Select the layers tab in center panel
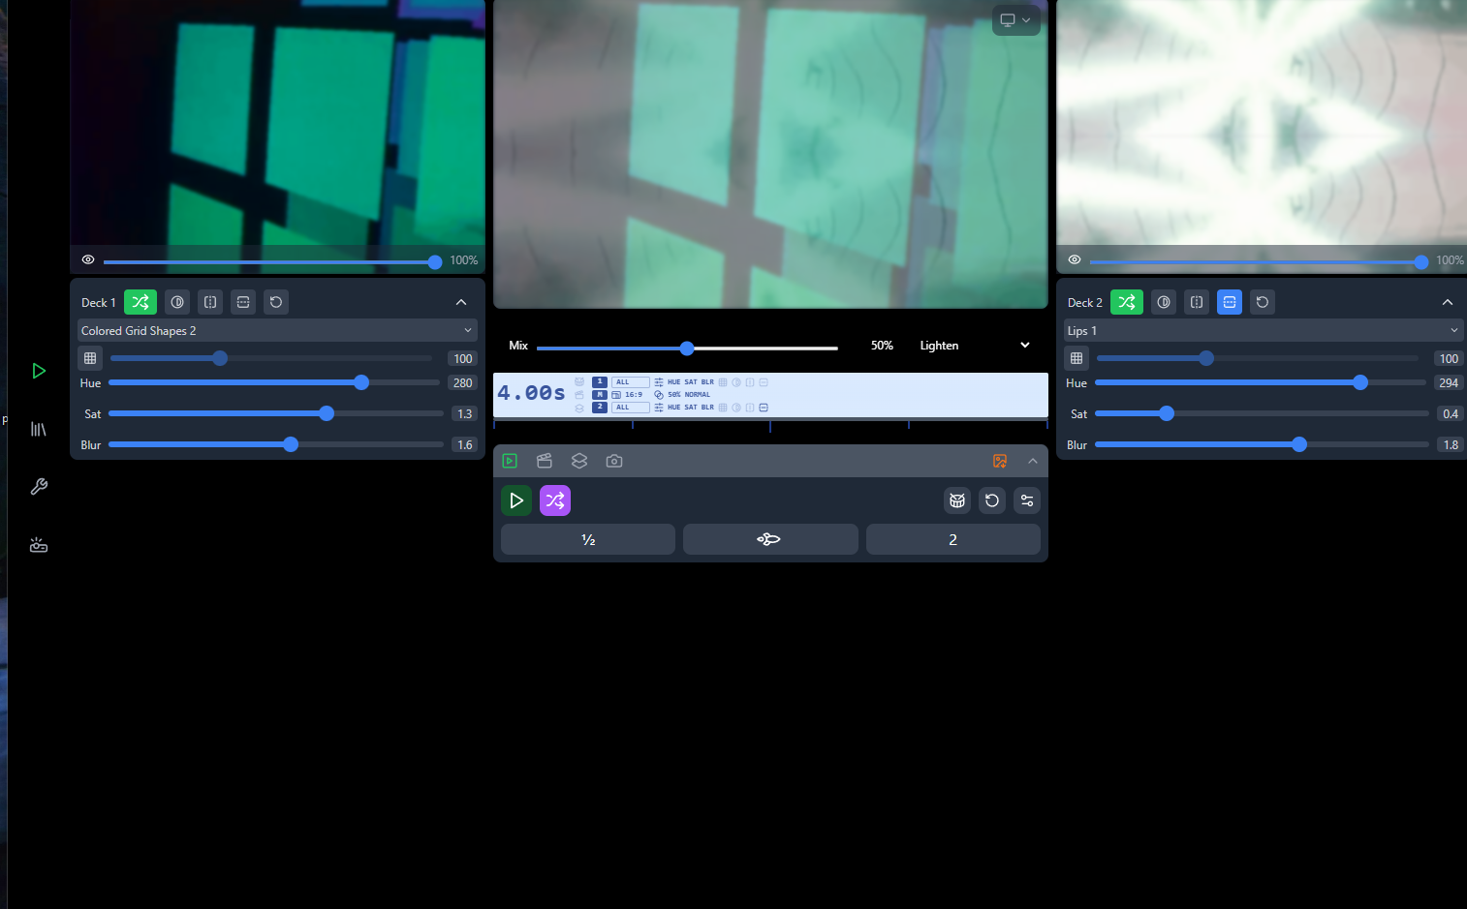Image resolution: width=1467 pixels, height=909 pixels. point(579,461)
